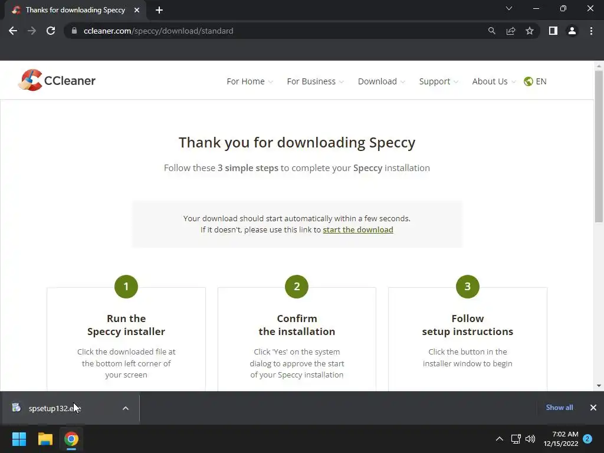This screenshot has width=604, height=453.
Task: Click the scrollbar down arrow
Action: [599, 386]
